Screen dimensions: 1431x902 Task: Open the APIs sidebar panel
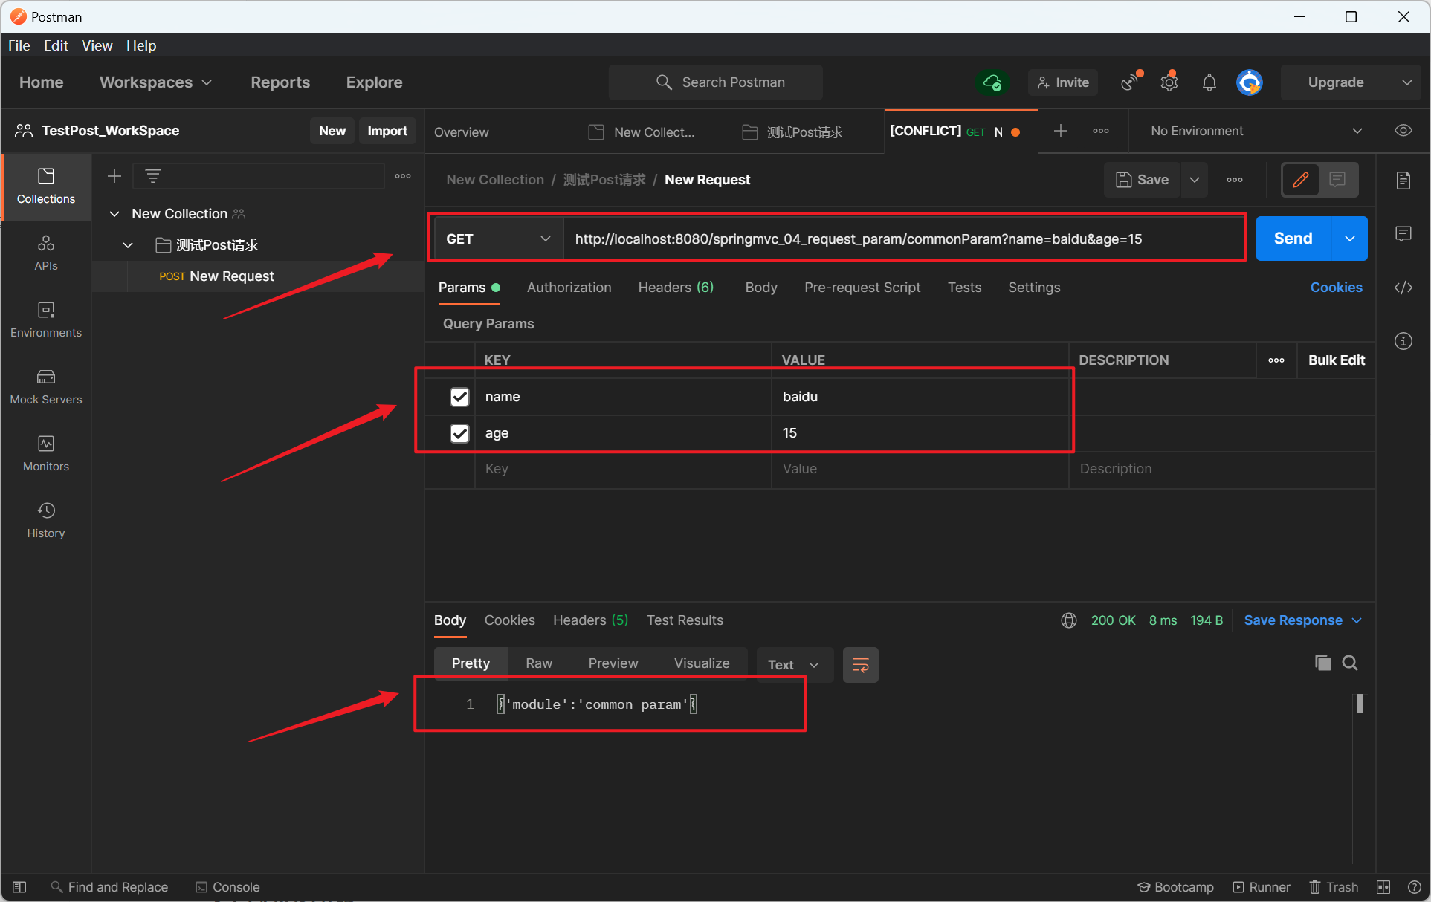click(46, 253)
